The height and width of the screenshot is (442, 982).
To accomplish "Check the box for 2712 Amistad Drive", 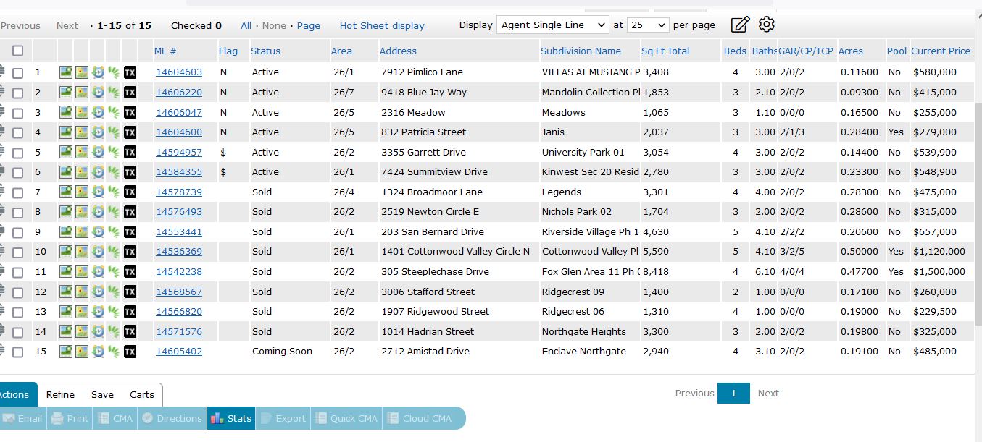I will click(18, 352).
